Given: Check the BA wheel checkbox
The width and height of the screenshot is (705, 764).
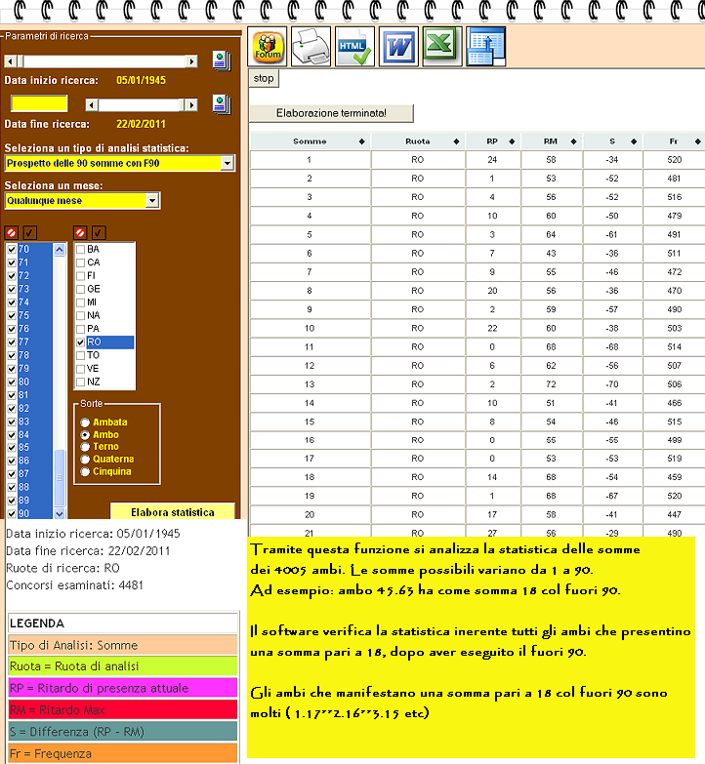Looking at the screenshot, I should (81, 250).
